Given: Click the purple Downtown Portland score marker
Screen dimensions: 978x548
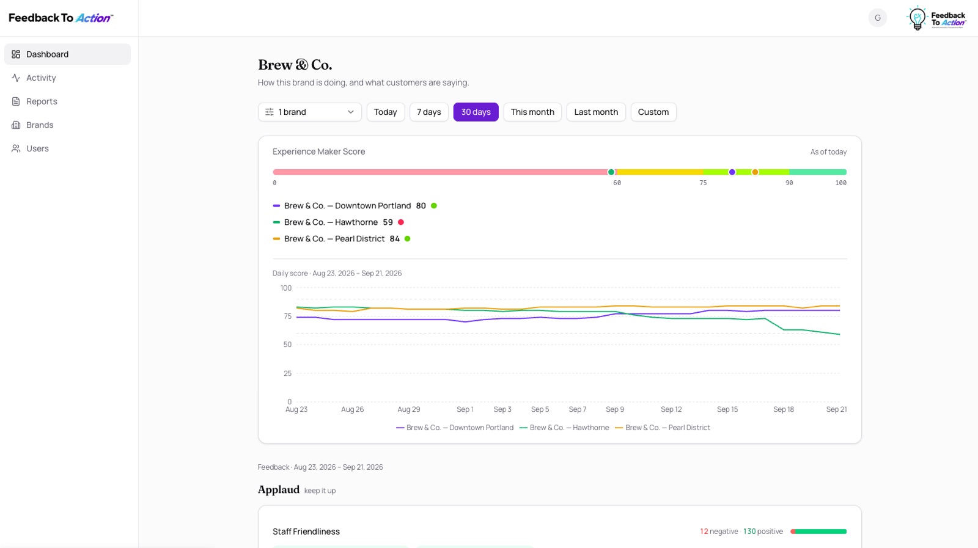Looking at the screenshot, I should (732, 172).
